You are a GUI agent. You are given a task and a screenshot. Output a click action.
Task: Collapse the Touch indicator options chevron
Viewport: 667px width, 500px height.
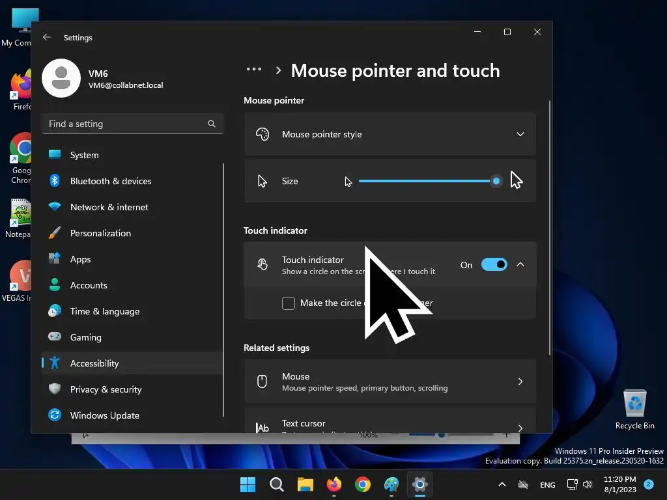click(520, 264)
